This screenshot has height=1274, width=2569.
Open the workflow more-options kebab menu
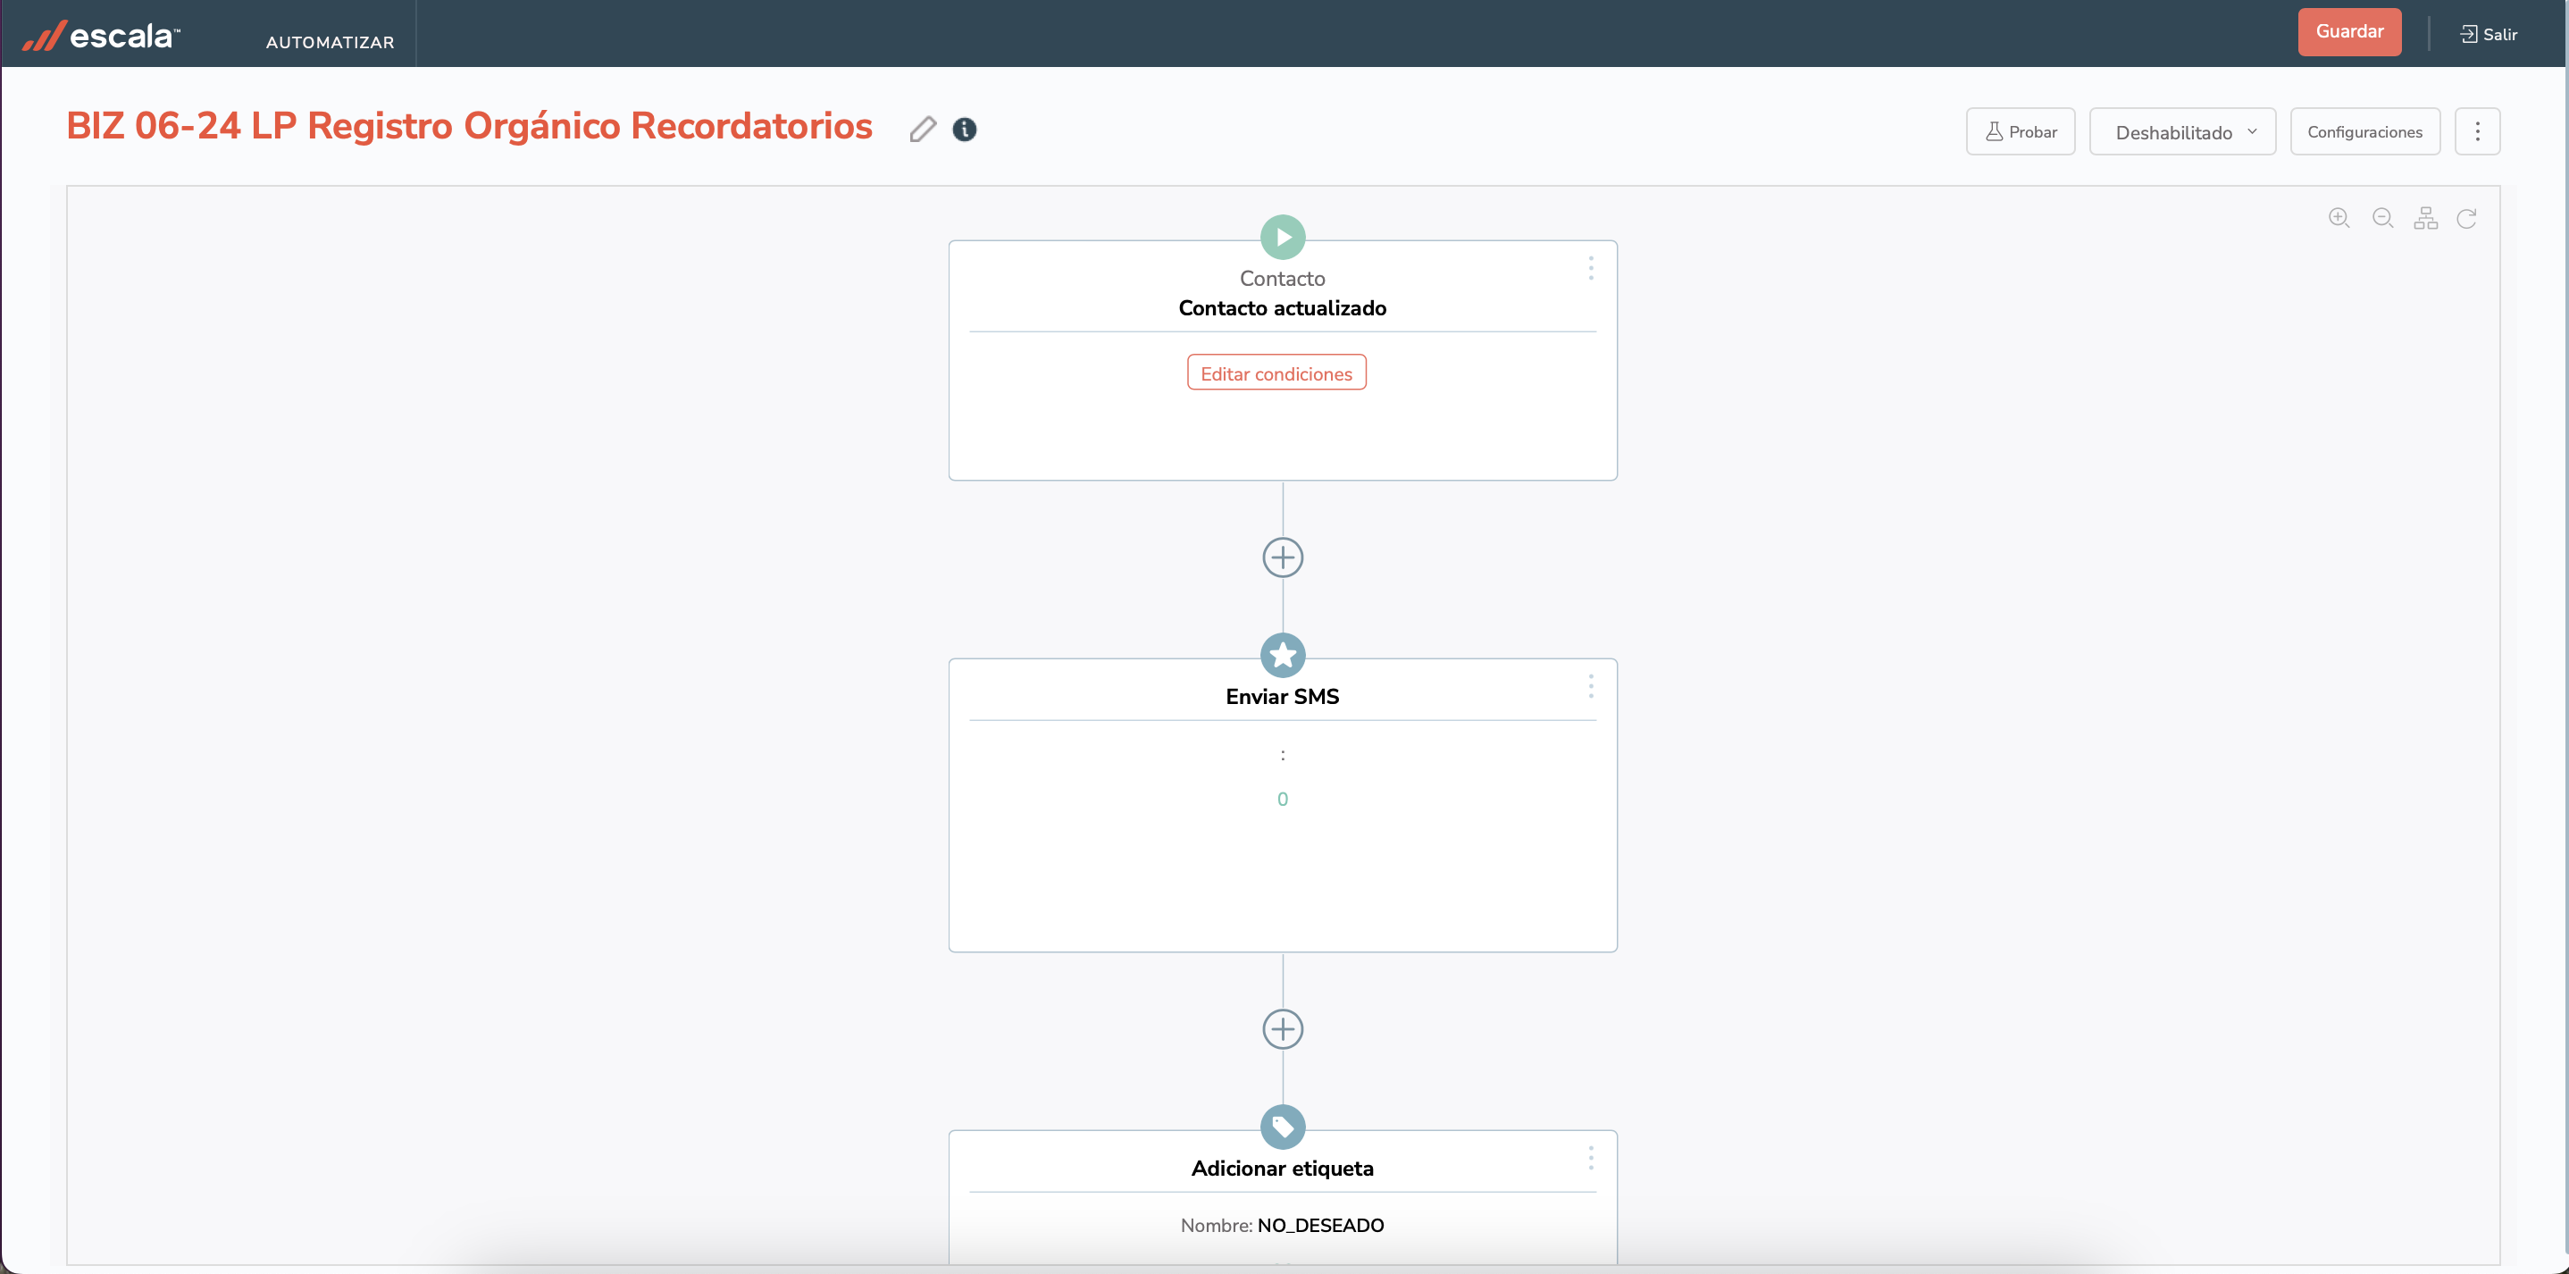[2476, 131]
